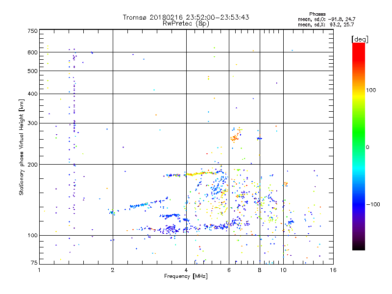The image size is (392, 294).
Task: Select the 'RwPretec (8p)' subtitle text
Action: tap(186, 24)
